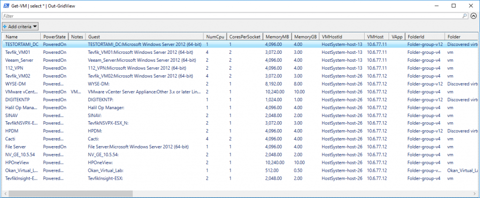Click the search magnifier icon in the Filter box
480x198 pixels.
(465, 16)
